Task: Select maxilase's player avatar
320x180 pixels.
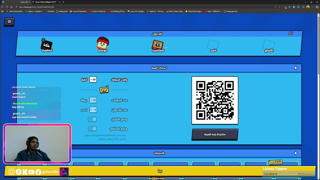Action: point(158,44)
